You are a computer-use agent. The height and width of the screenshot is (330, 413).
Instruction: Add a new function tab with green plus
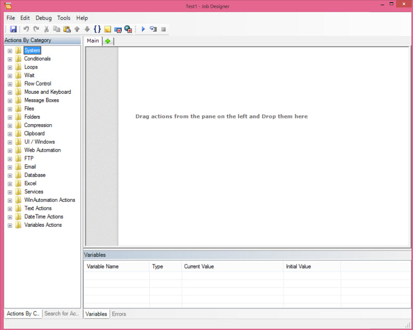[x=108, y=41]
